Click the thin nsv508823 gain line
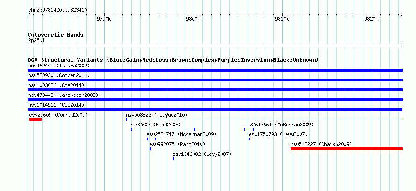The width and height of the screenshot is (416, 191). coord(265,119)
